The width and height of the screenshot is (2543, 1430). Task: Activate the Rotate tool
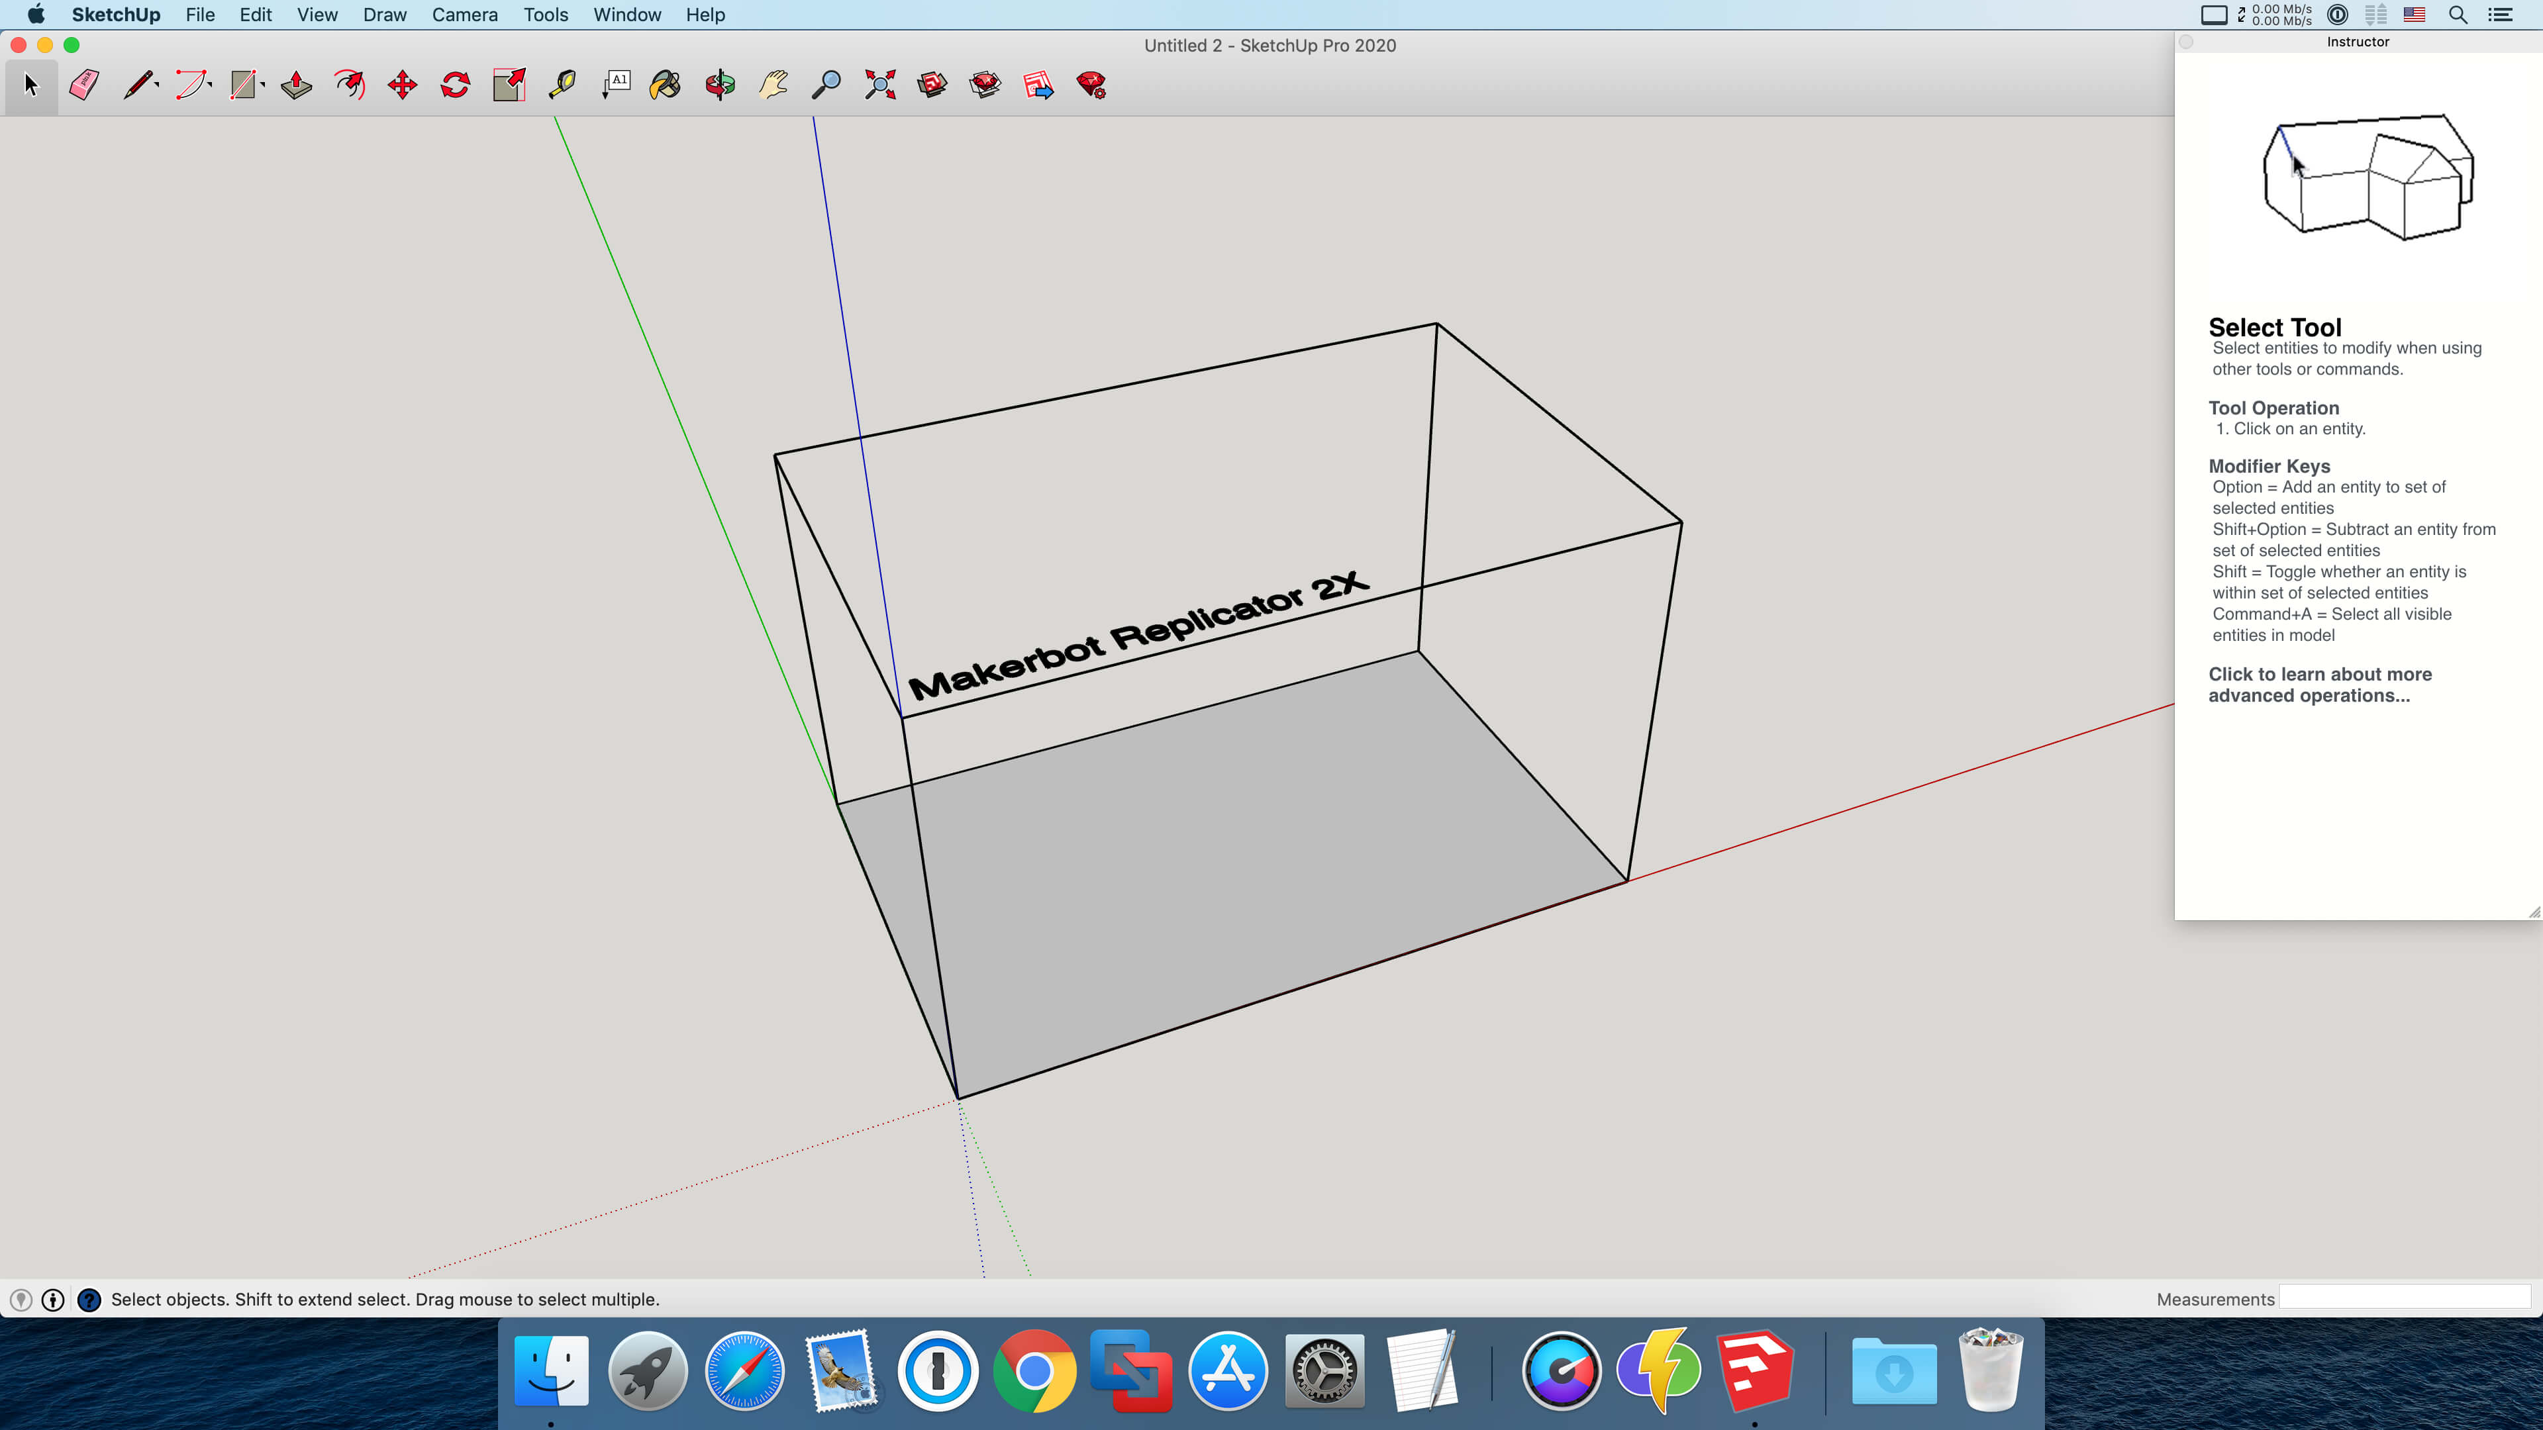coord(455,86)
